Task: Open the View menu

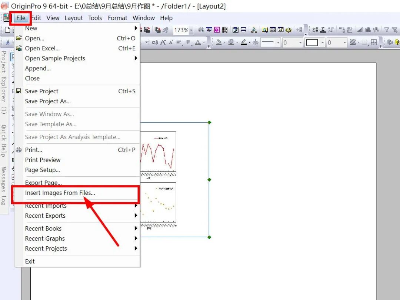Action: [x=53, y=18]
